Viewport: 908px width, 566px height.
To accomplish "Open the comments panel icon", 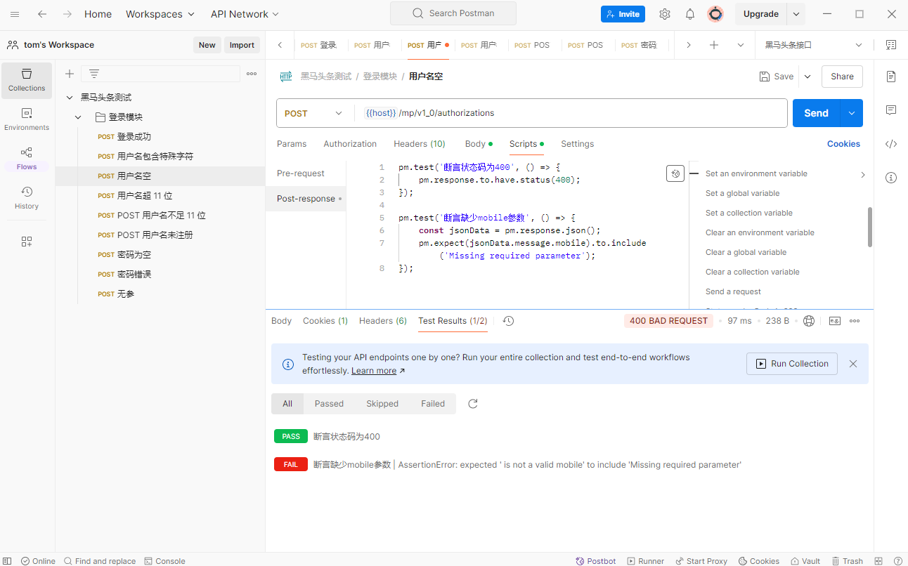I will tap(891, 110).
